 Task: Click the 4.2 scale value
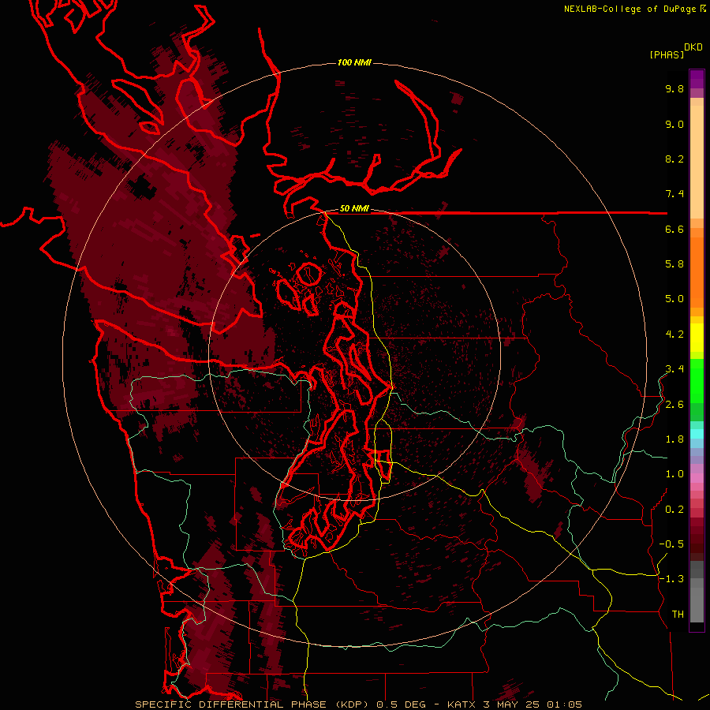tap(674, 334)
